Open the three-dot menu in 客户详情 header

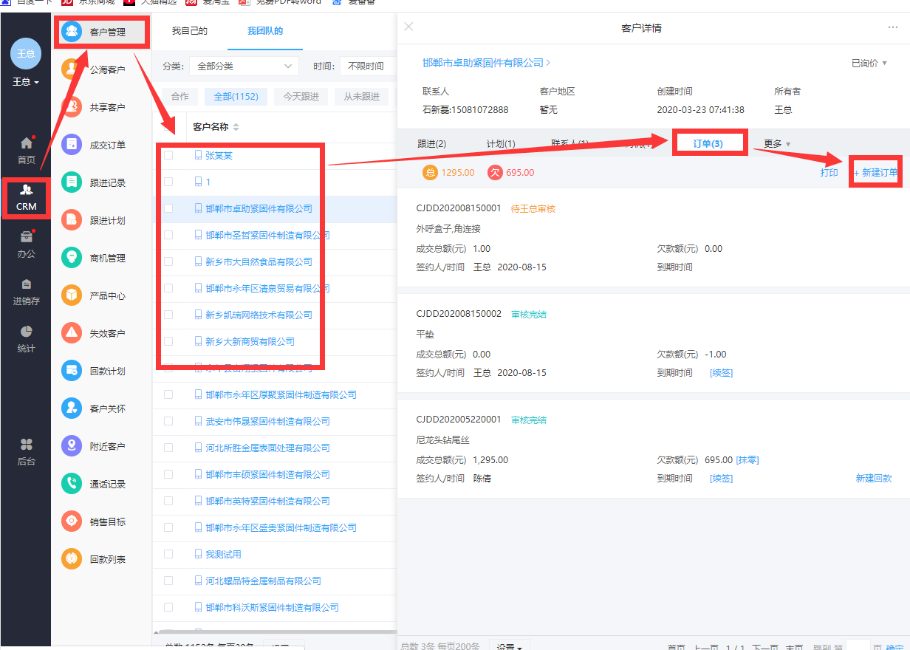892,27
